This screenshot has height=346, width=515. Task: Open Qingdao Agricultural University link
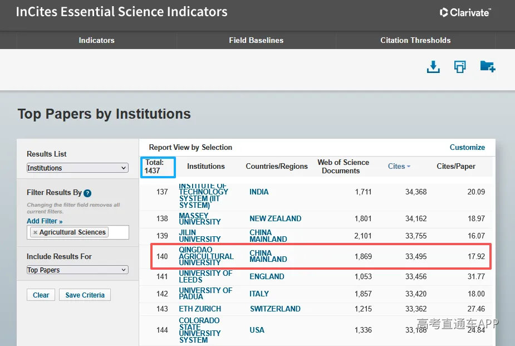click(x=206, y=256)
